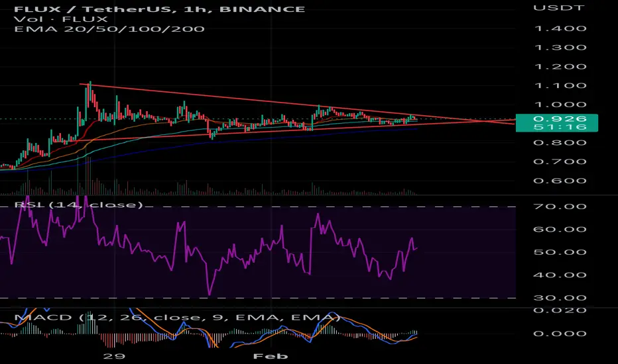Click the RSI 60.00 level label
This screenshot has width=618, height=364.
pos(560,230)
